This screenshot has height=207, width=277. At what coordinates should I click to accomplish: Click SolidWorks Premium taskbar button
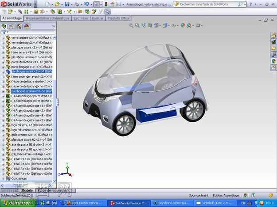[x=129, y=203]
